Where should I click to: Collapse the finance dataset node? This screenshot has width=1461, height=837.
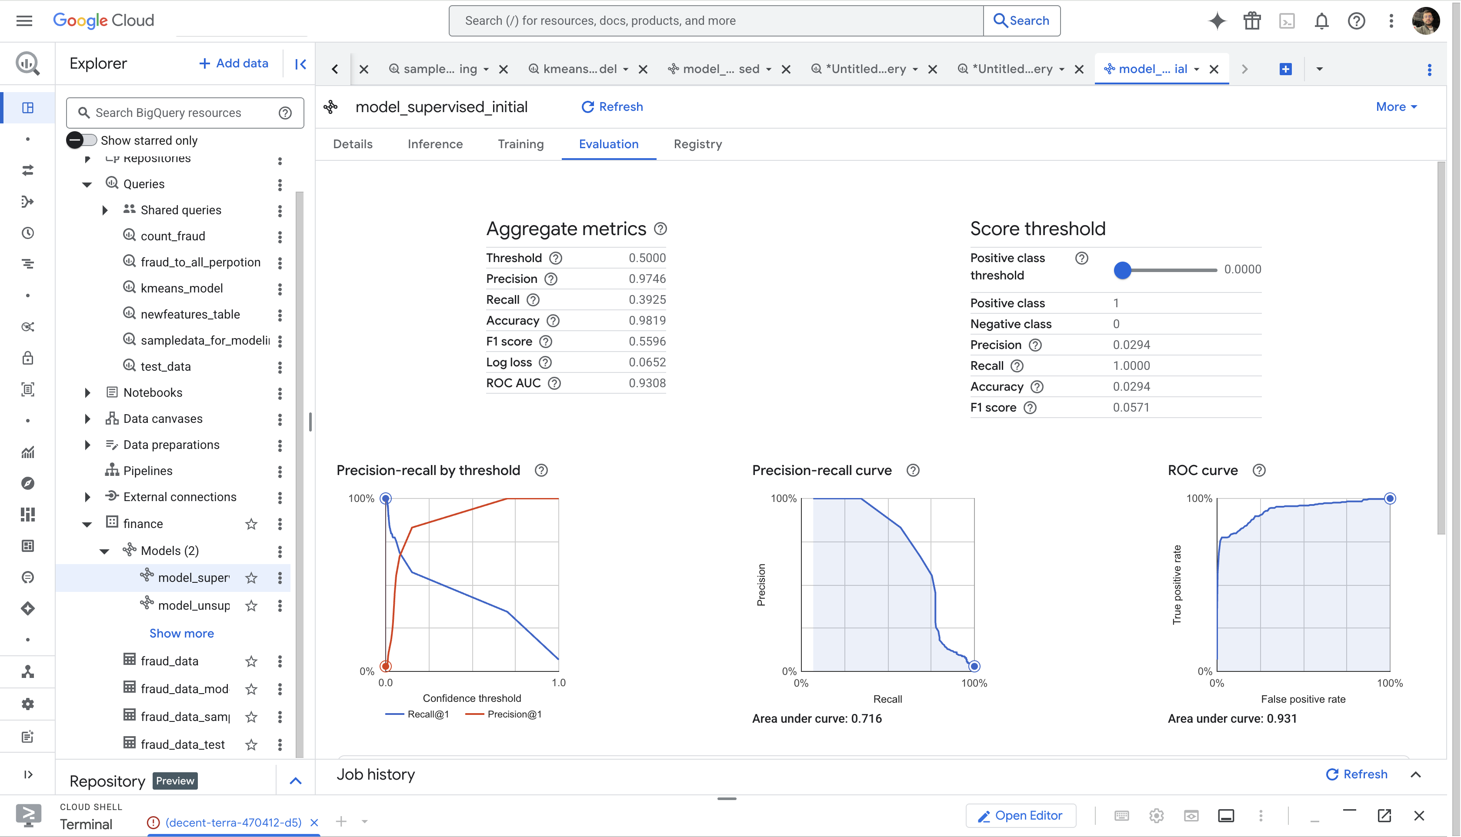point(87,524)
